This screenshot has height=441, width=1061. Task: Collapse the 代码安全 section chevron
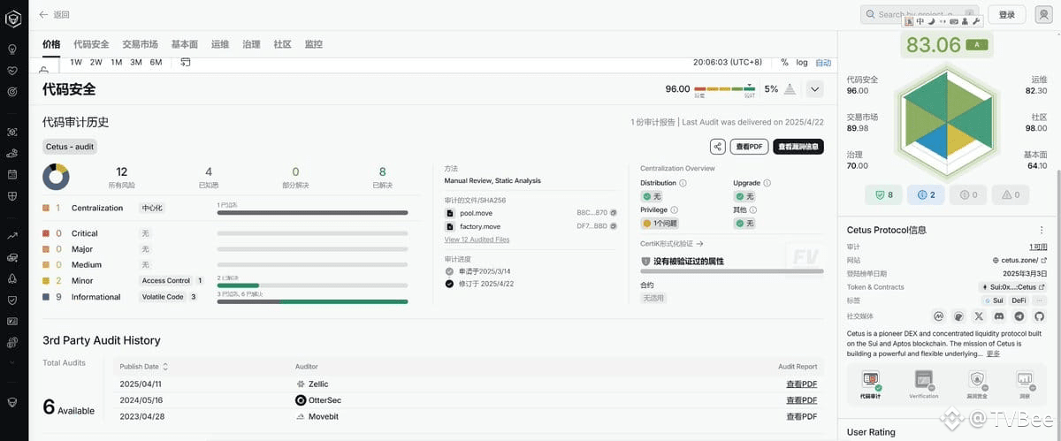click(x=815, y=89)
